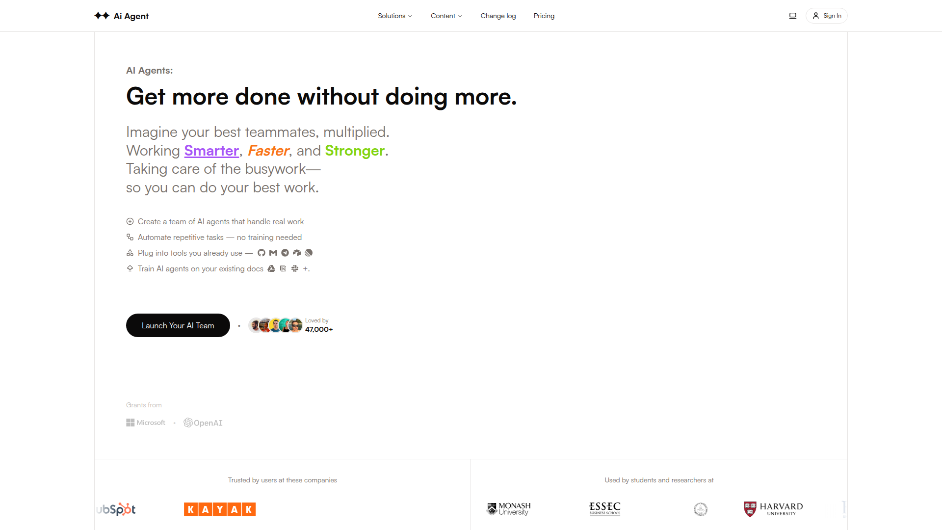Click the user avatars group thumbnail
Viewport: 942px width, 530px height.
(275, 325)
